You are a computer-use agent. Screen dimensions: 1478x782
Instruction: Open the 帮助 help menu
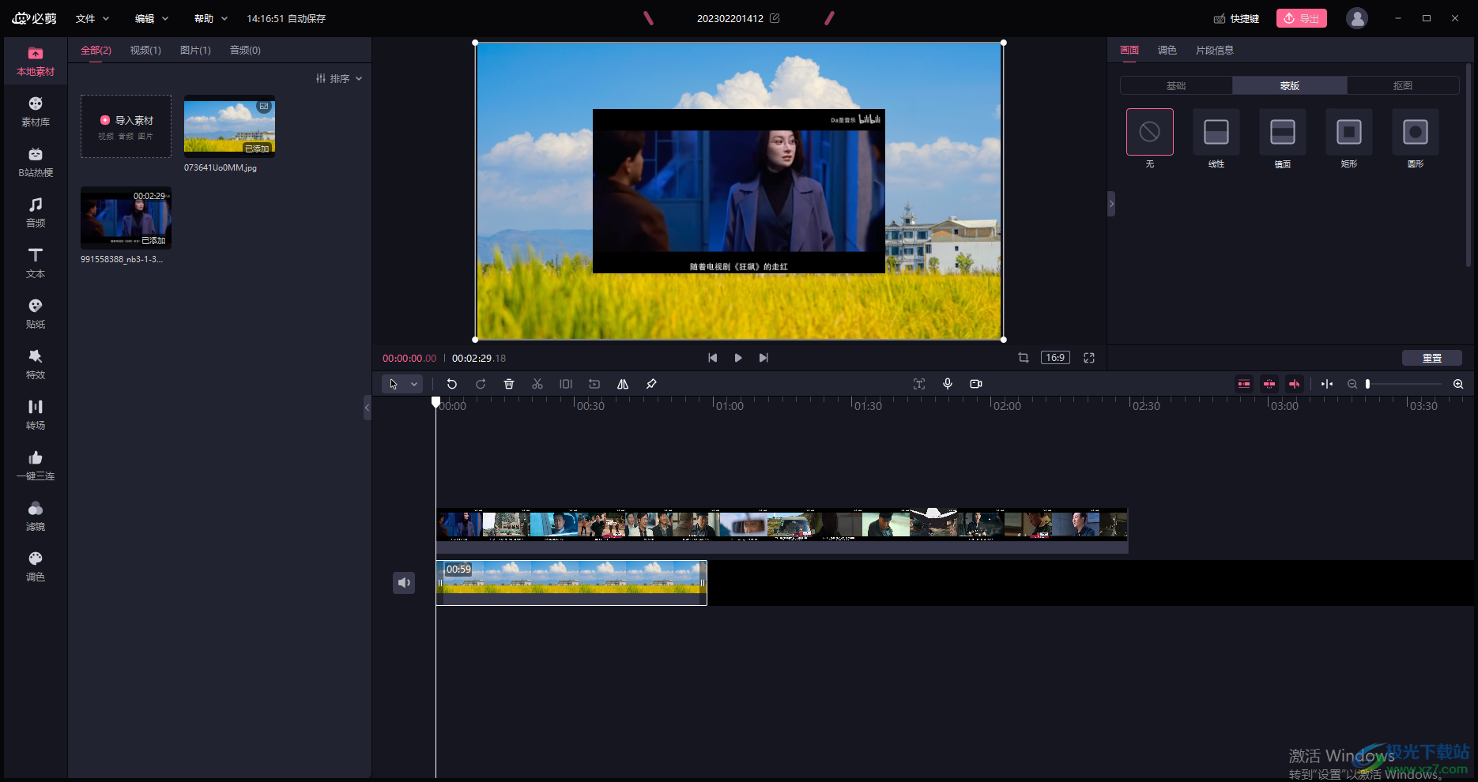click(211, 18)
